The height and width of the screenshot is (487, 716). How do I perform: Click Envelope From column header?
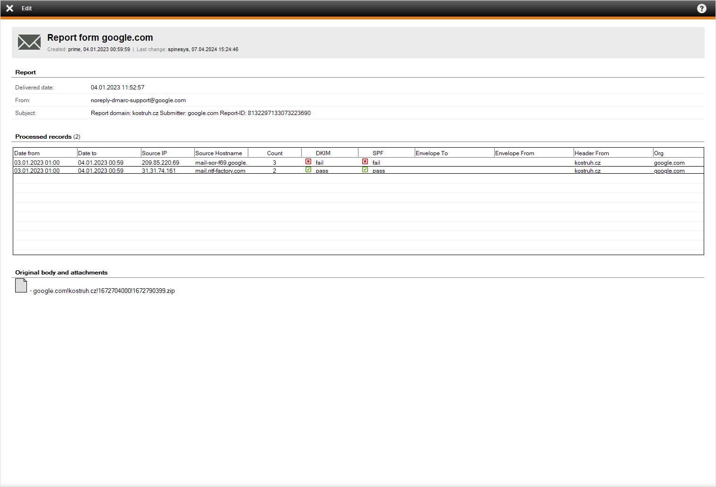click(x=533, y=153)
